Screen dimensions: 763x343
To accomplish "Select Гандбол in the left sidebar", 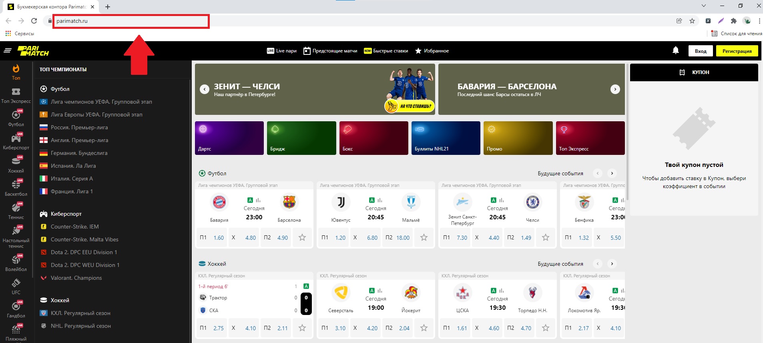I will click(x=16, y=310).
